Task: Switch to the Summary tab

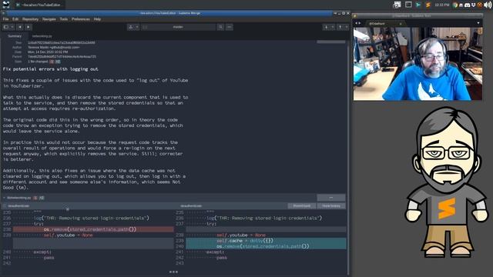Action: point(15,36)
